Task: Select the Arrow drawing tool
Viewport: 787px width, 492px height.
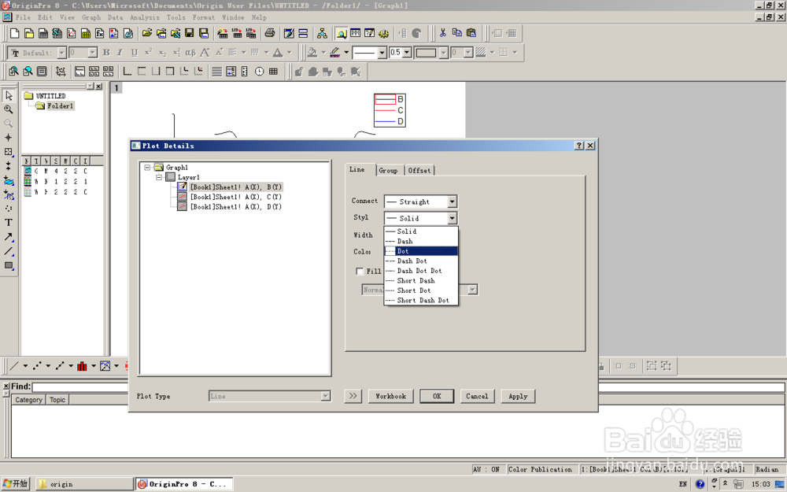Action: [9, 237]
